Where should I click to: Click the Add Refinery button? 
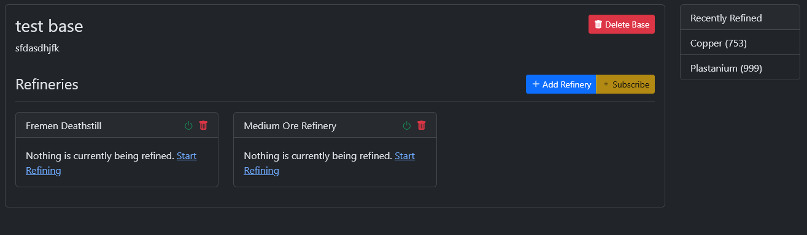pyautogui.click(x=561, y=84)
